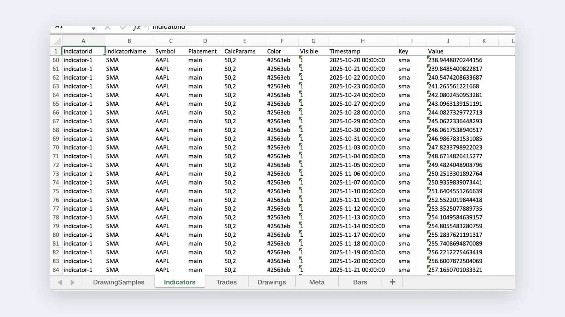Select column E header
This screenshot has height=317, width=565.
(244, 41)
